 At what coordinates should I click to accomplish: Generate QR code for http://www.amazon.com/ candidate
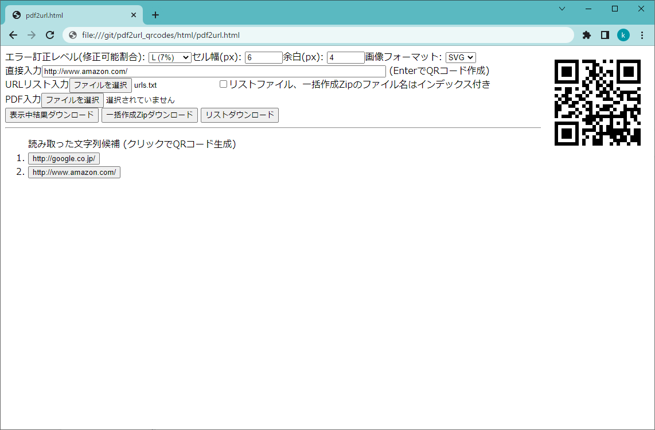[74, 172]
